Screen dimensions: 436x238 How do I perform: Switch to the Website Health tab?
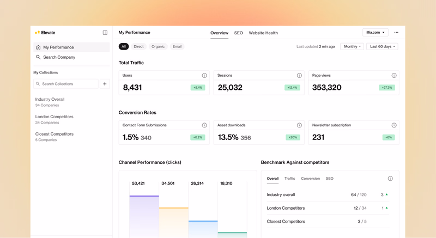click(263, 33)
